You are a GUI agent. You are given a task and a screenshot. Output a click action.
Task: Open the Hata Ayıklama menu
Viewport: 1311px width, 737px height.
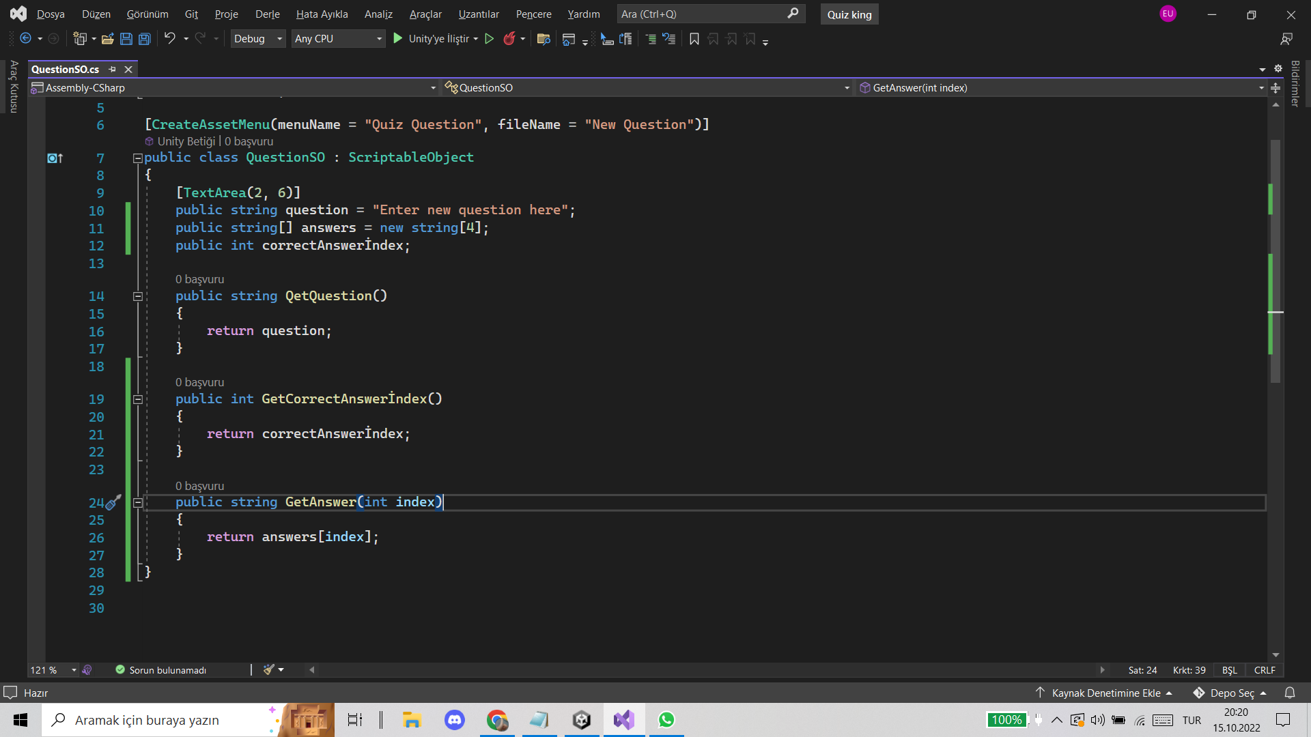(322, 14)
